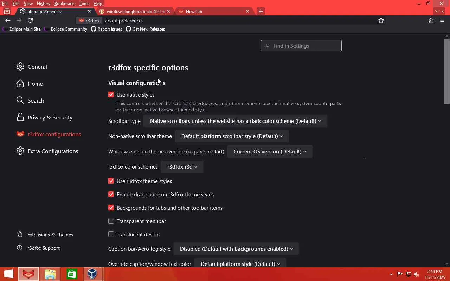Open the File menu
The width and height of the screenshot is (450, 281).
(5, 4)
